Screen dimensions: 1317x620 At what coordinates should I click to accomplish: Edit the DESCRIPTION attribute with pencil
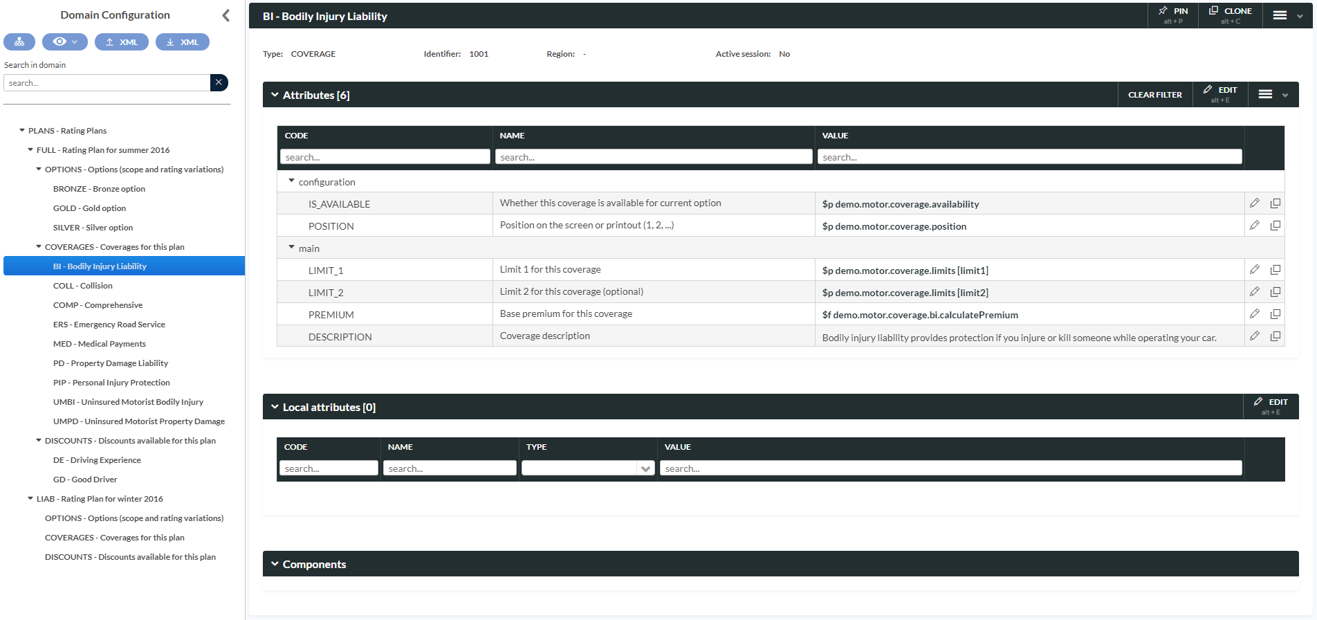tap(1255, 336)
